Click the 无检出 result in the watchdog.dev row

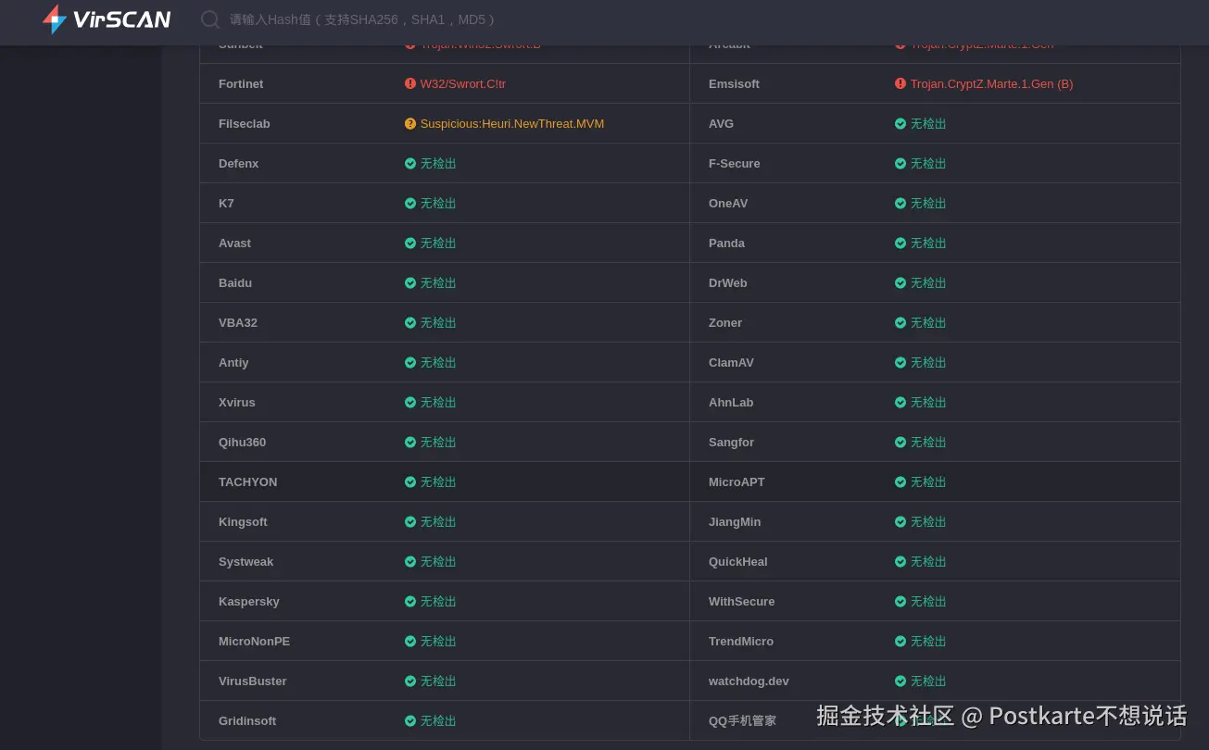(x=928, y=681)
